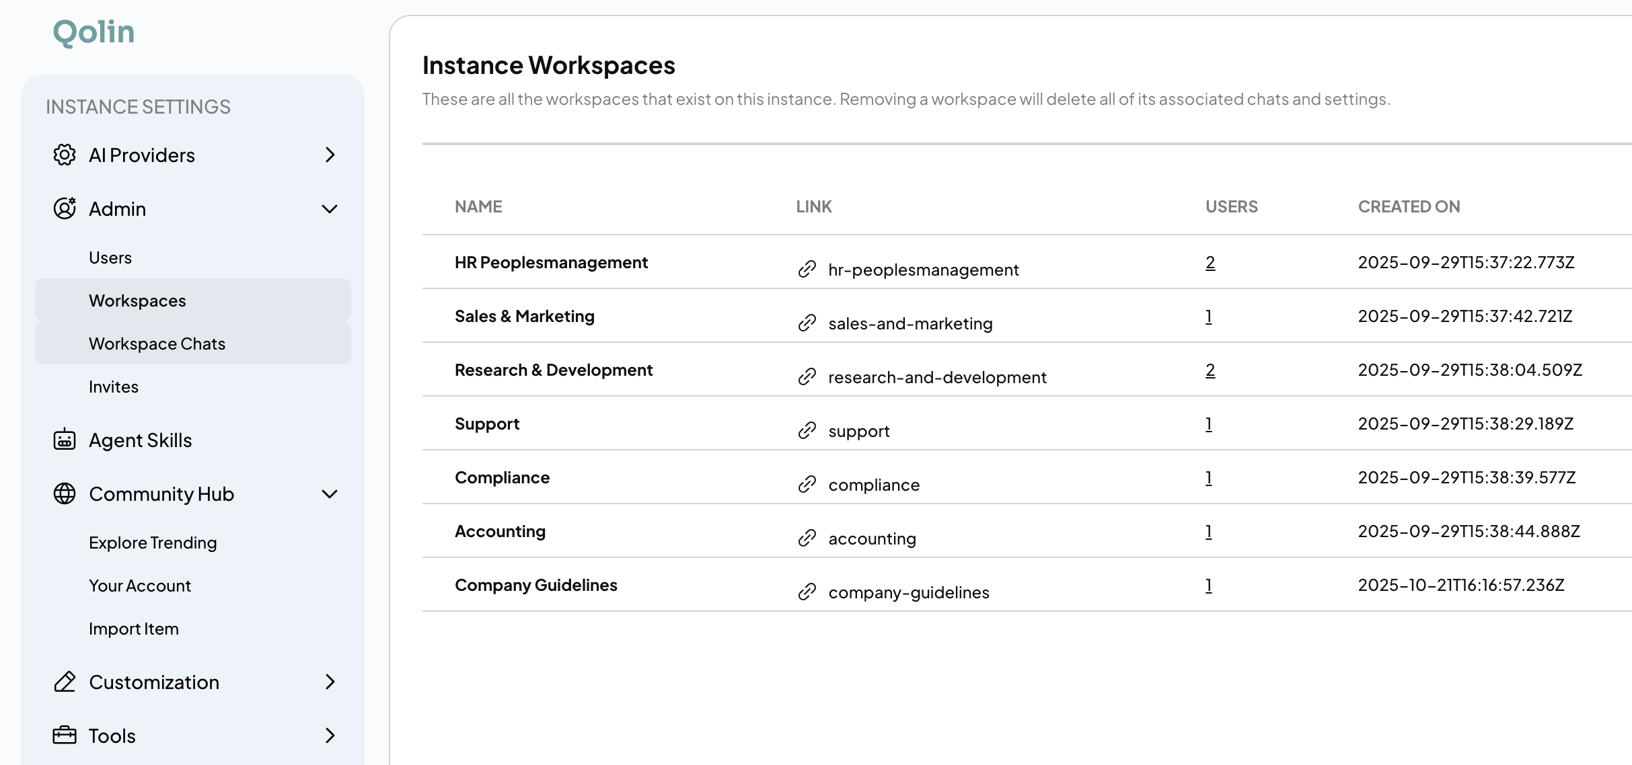Click the Qolin logo
This screenshot has height=765, width=1632.
point(92,31)
